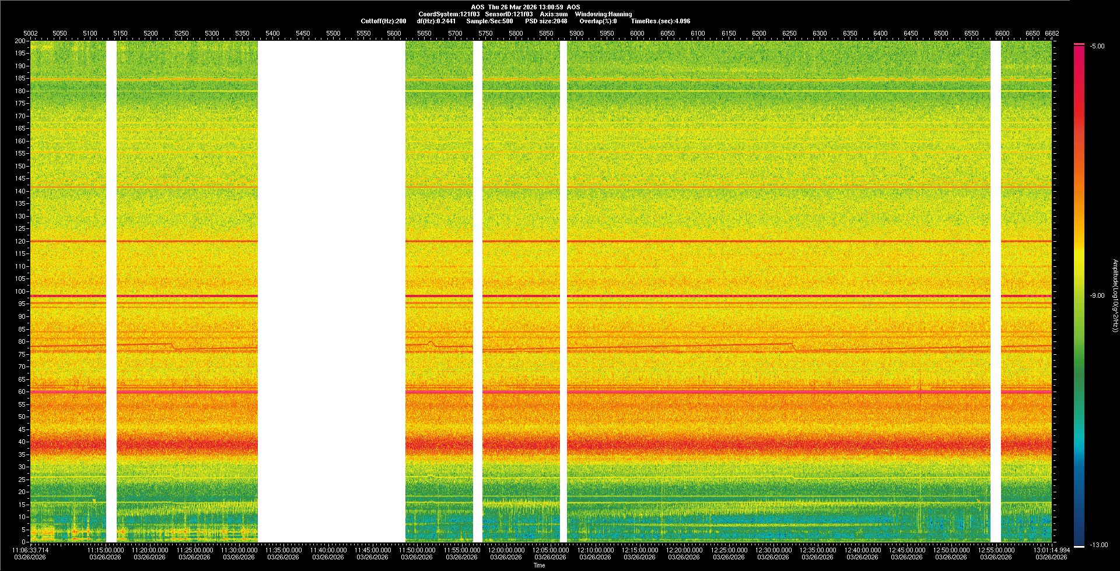Click the -5.00 colorbar maximum label
This screenshot has height=571, width=1120.
[1097, 46]
